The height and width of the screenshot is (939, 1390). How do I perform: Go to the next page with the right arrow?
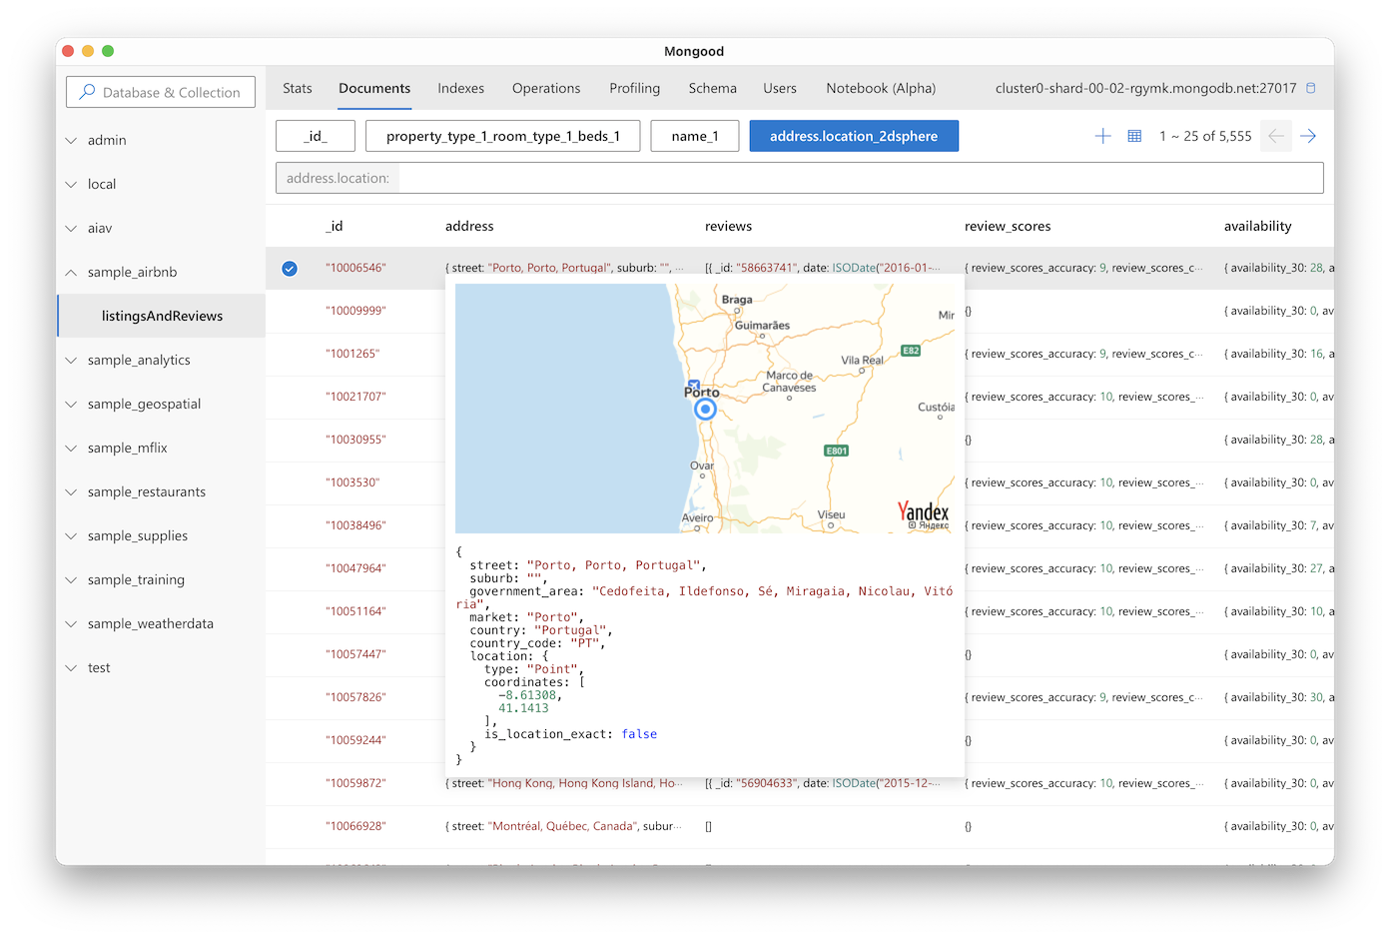[1308, 136]
